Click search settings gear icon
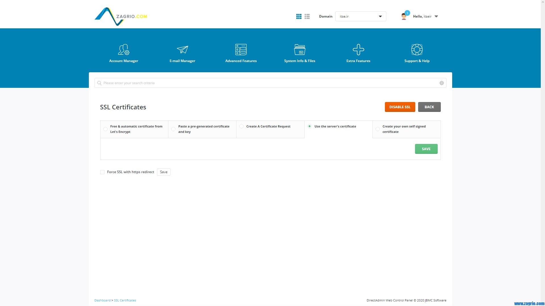The height and width of the screenshot is (306, 545). pos(441,83)
